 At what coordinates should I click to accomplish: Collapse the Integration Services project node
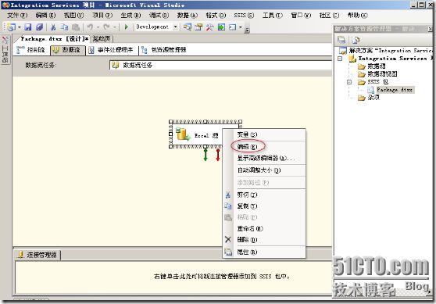click(340, 59)
